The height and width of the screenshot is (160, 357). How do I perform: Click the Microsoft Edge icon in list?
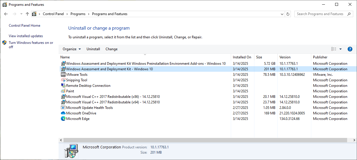pyautogui.click(x=63, y=119)
